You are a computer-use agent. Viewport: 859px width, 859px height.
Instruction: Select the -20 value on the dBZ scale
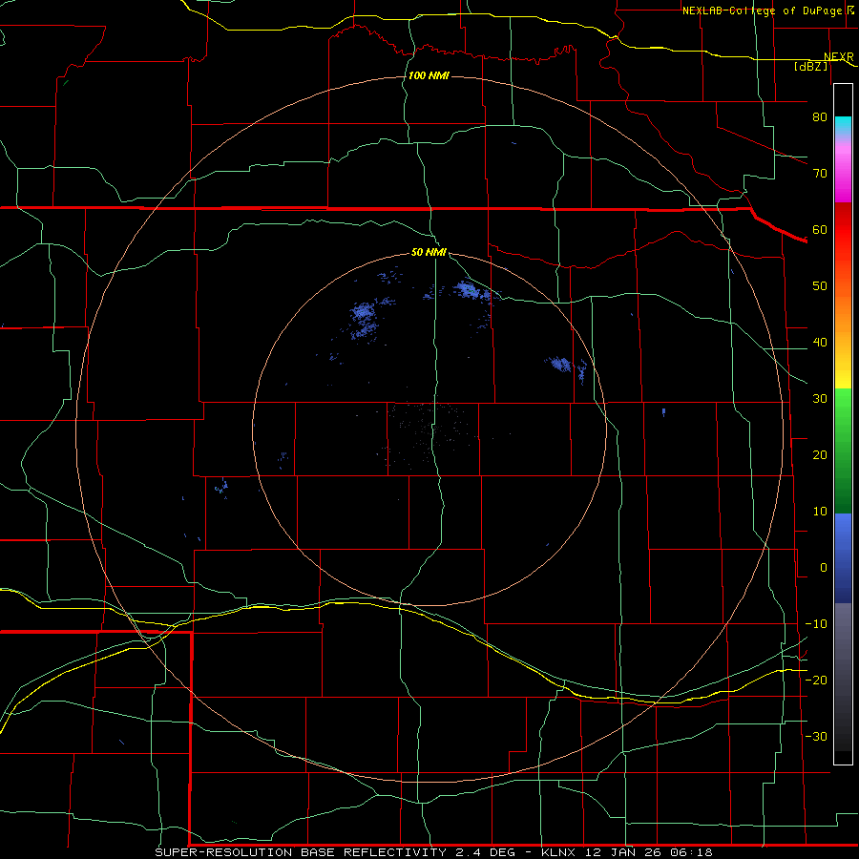coord(816,680)
